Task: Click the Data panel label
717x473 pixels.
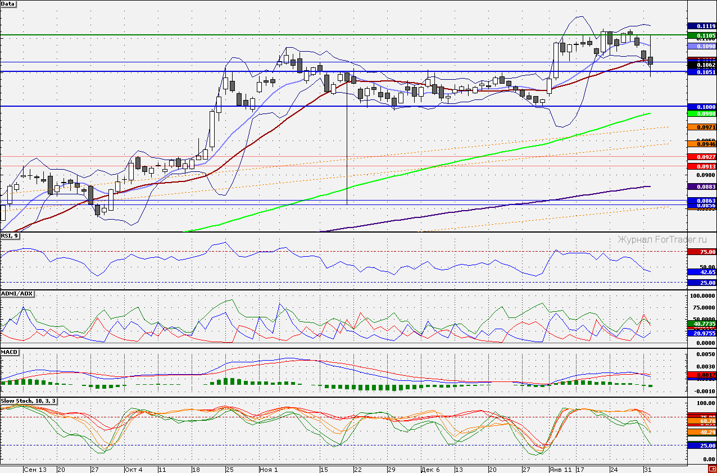Action: (x=8, y=4)
